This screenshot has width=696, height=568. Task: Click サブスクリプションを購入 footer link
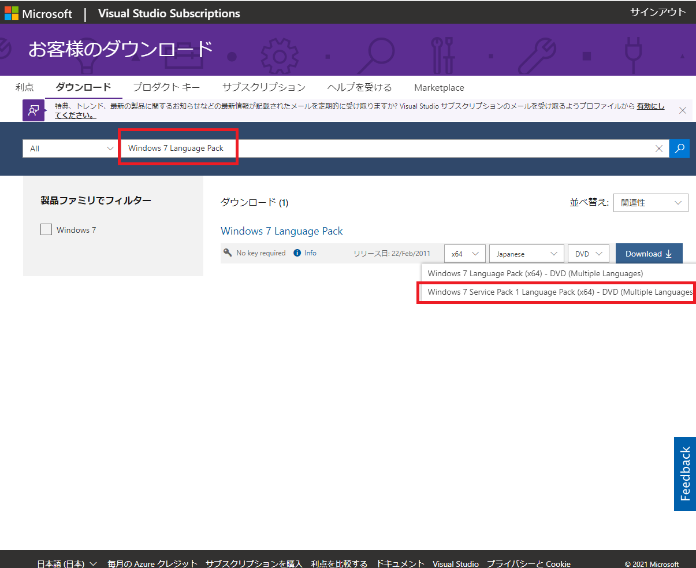click(254, 563)
